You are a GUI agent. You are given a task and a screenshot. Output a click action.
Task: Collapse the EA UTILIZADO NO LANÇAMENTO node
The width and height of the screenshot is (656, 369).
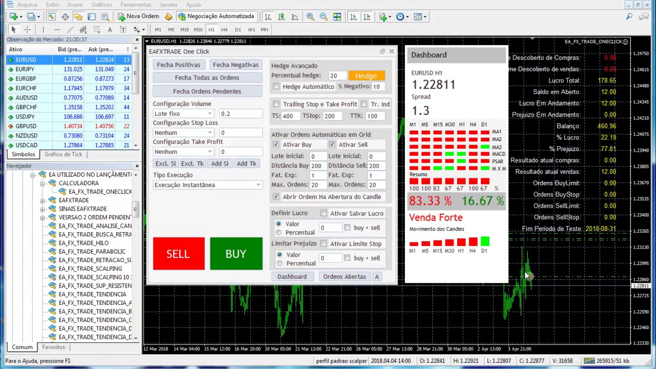(33, 175)
